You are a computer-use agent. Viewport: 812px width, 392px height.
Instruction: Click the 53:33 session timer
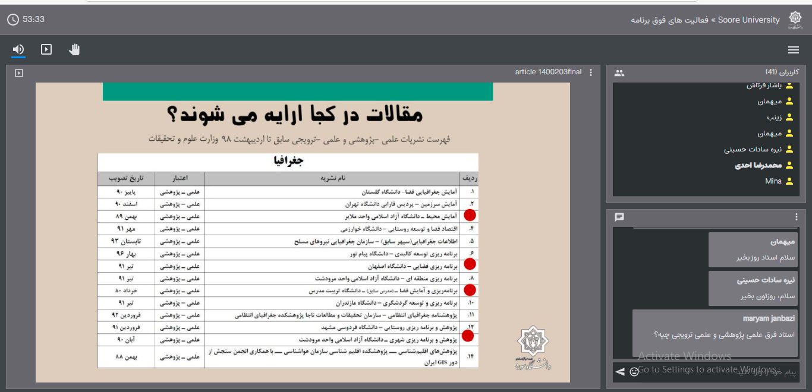pos(33,20)
